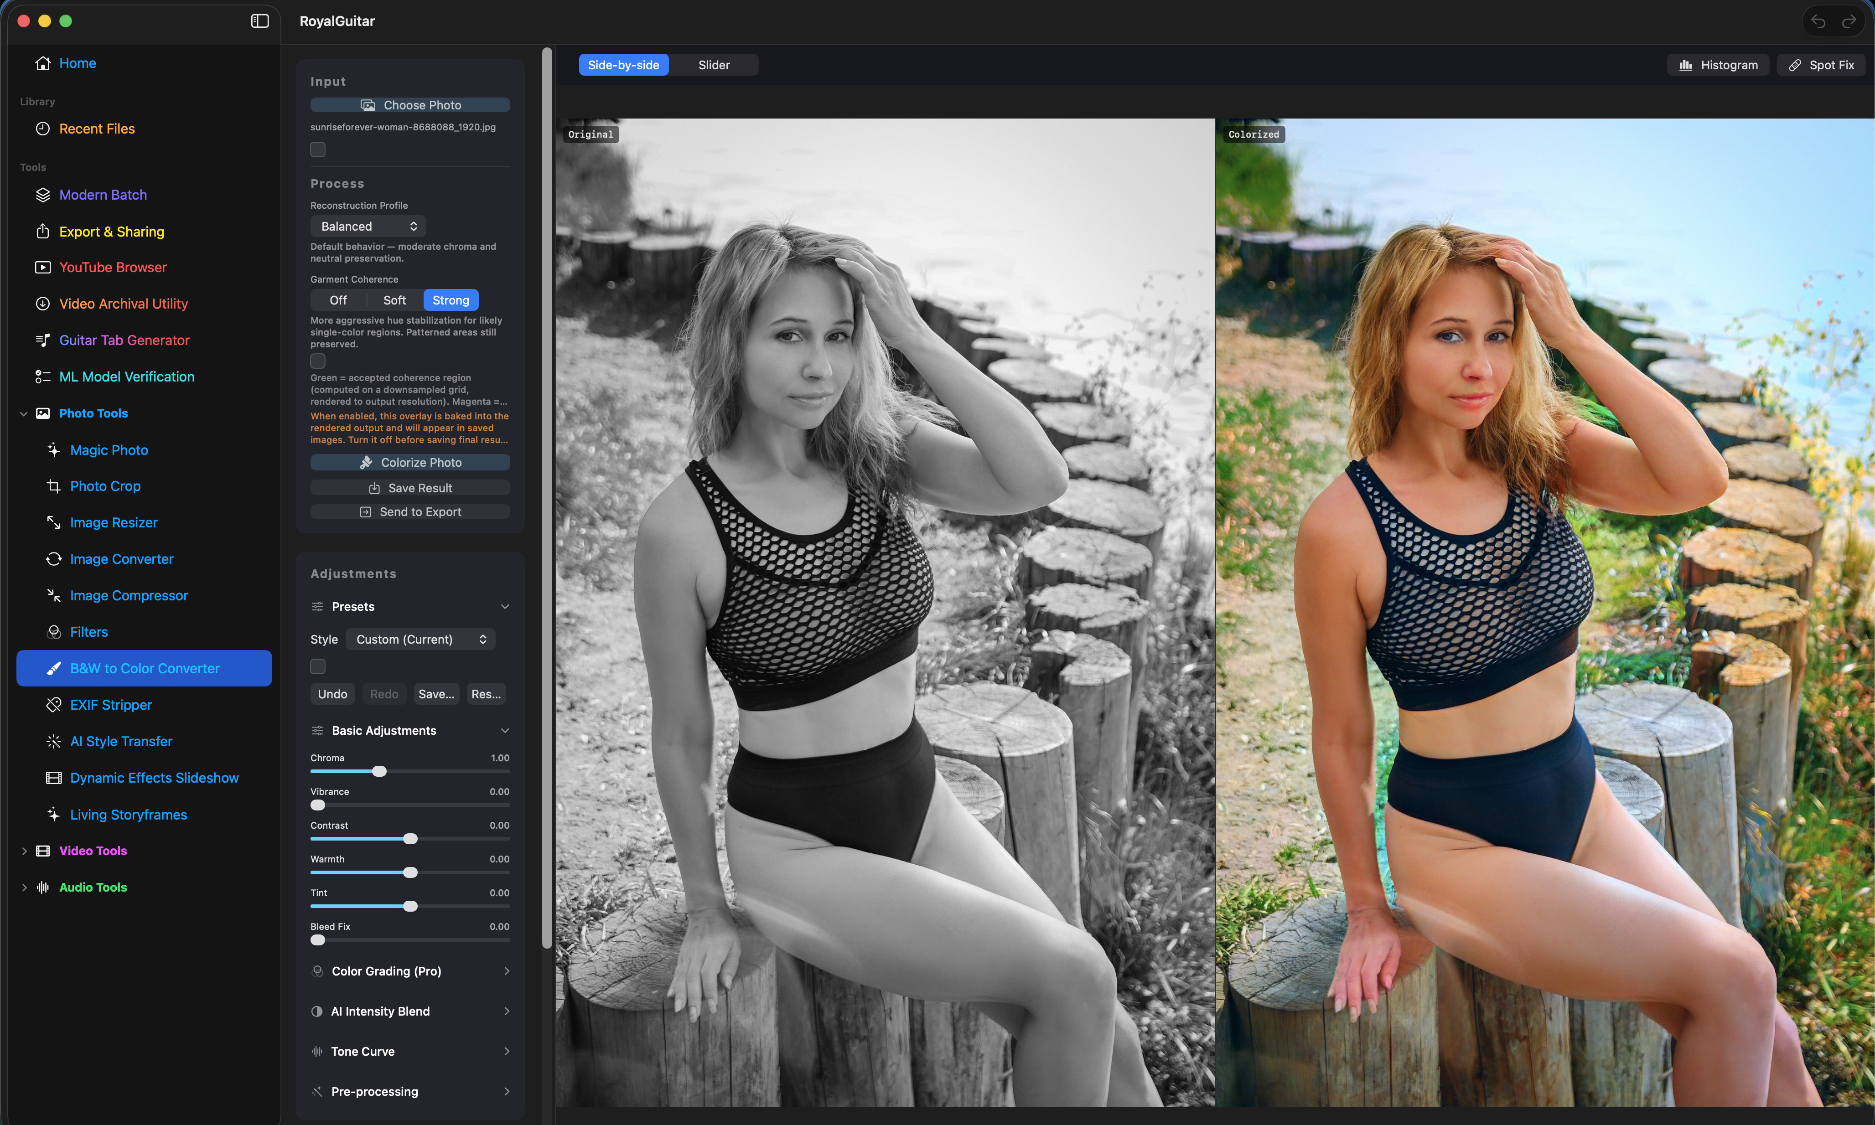1875x1125 pixels.
Task: Click the EXIF Stripper tag icon
Action: click(x=54, y=705)
